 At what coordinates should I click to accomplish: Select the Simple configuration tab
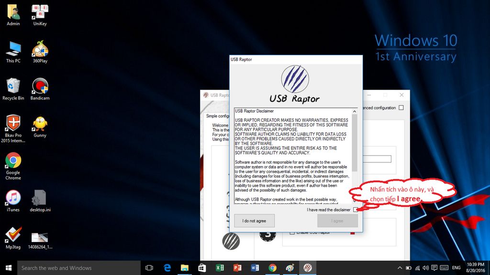(x=217, y=116)
